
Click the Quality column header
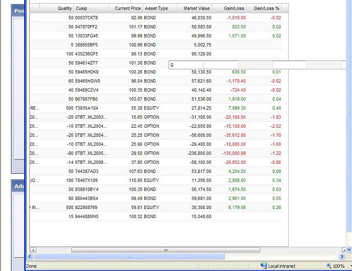click(x=57, y=8)
